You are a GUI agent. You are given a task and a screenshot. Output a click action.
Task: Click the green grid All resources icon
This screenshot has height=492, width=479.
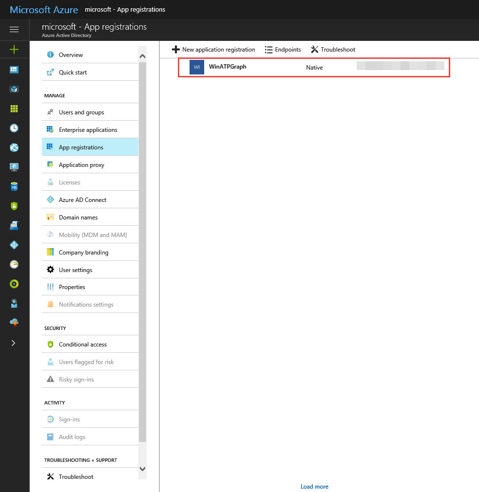point(14,109)
